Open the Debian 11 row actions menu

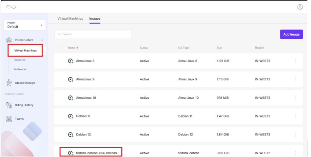pos(296,116)
